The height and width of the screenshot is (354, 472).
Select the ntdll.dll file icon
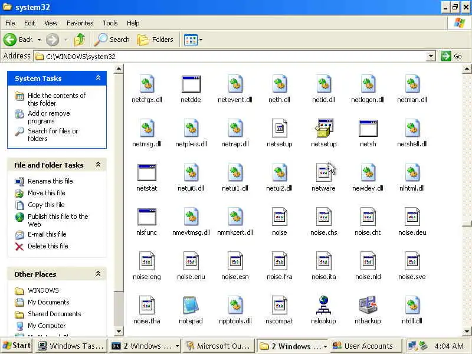pyautogui.click(x=412, y=305)
